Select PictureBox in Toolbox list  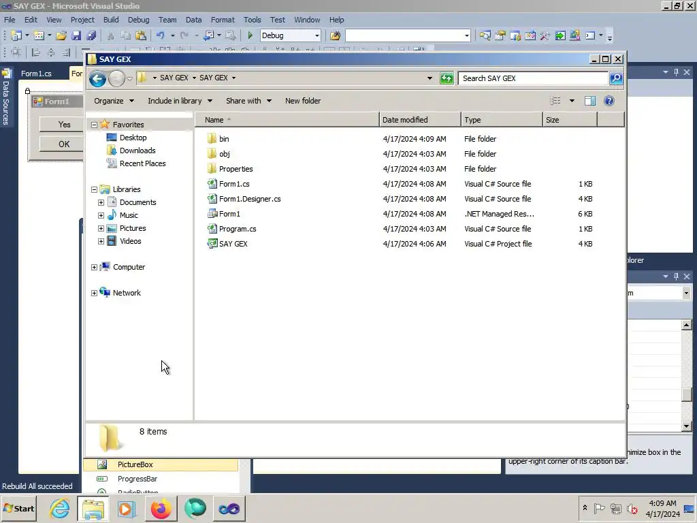161,464
